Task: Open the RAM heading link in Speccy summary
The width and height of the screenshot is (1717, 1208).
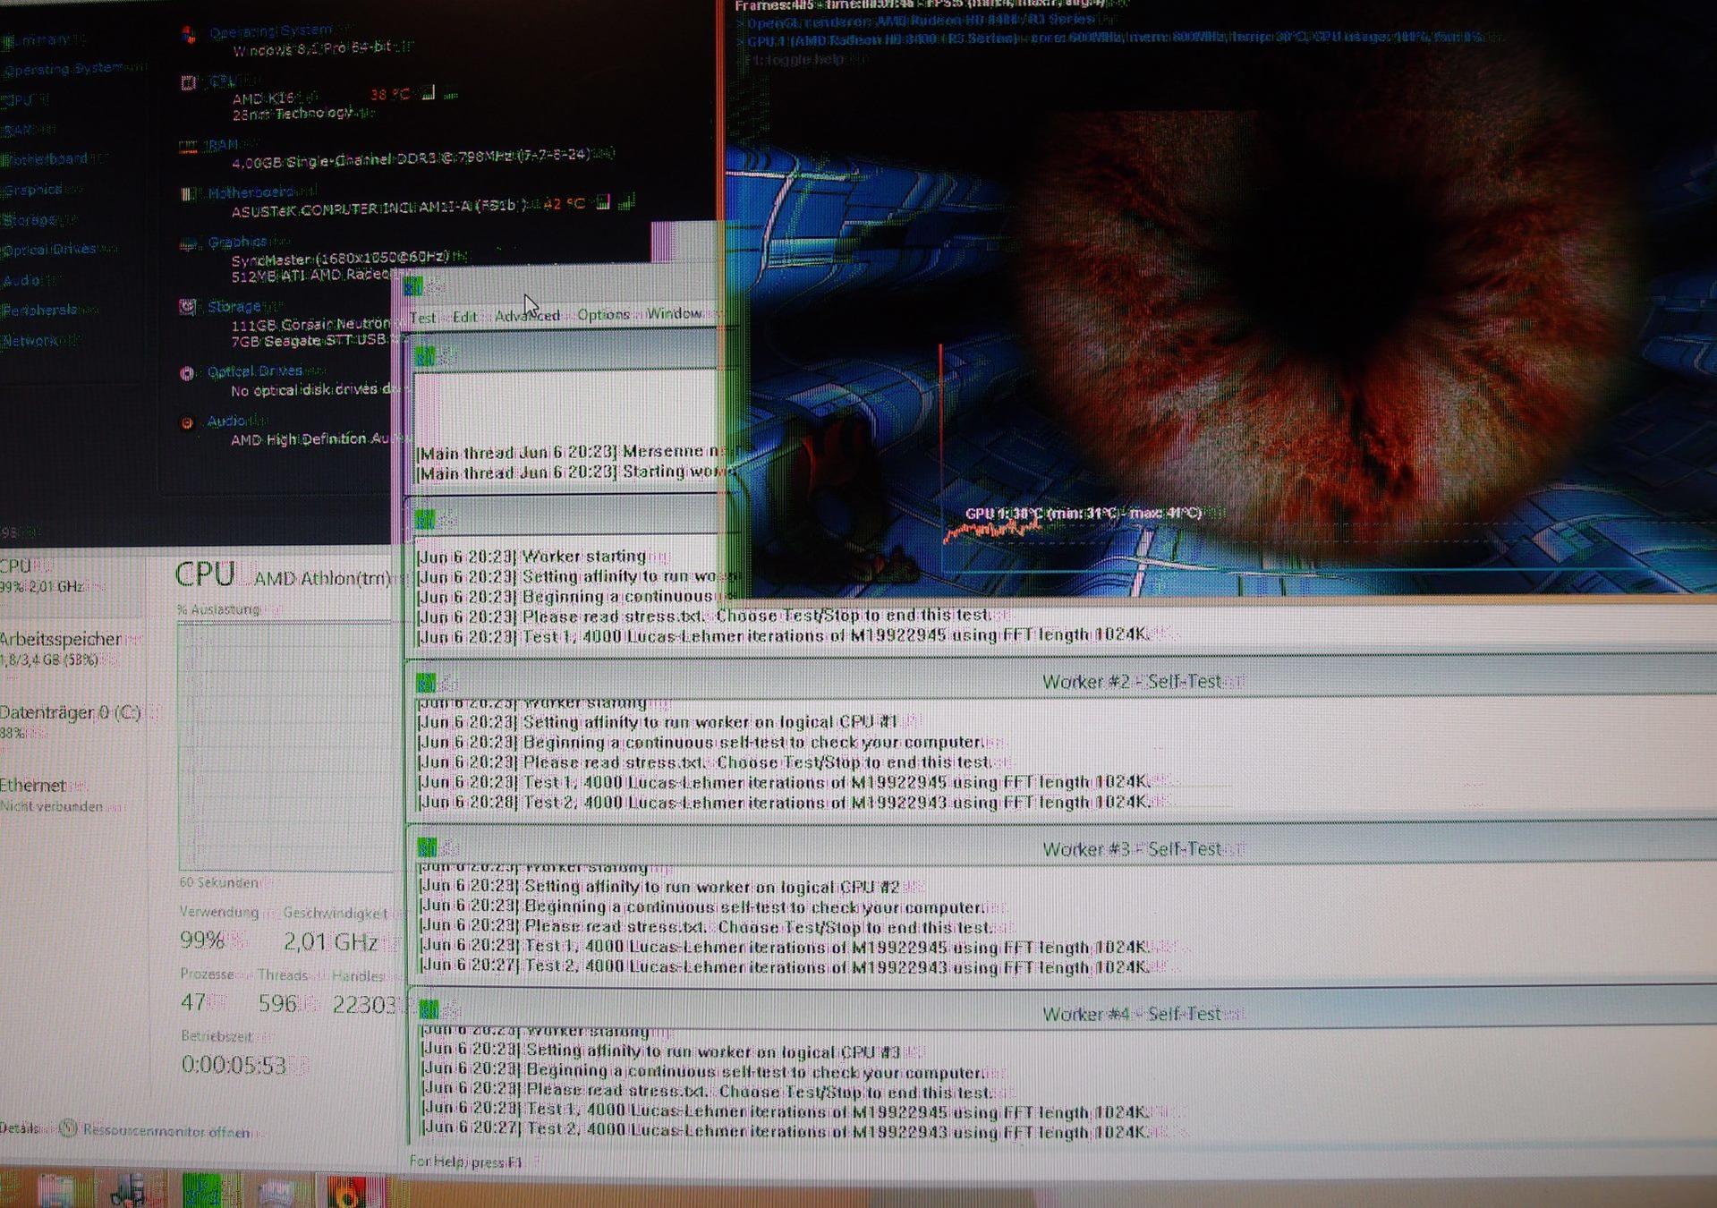Action: (x=223, y=144)
